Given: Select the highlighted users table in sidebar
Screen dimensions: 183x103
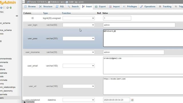Looking at the screenshot, I should 2,98.
